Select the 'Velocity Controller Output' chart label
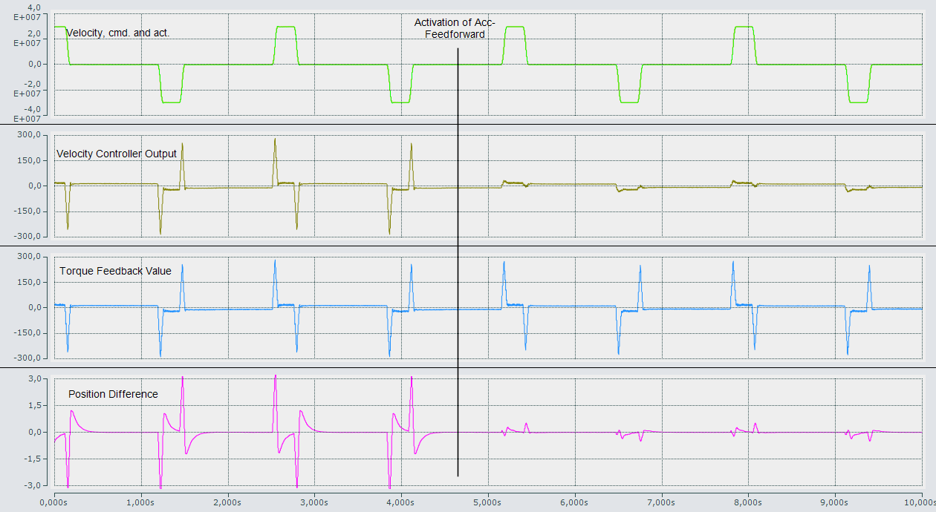 pos(117,154)
